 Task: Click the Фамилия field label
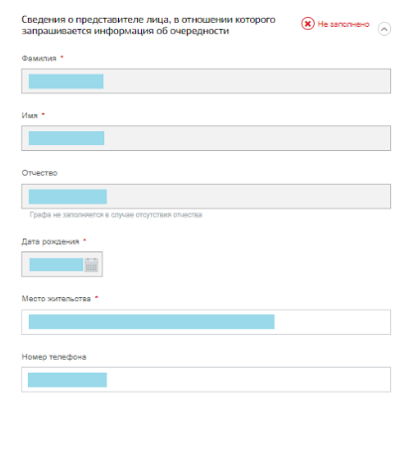point(39,59)
